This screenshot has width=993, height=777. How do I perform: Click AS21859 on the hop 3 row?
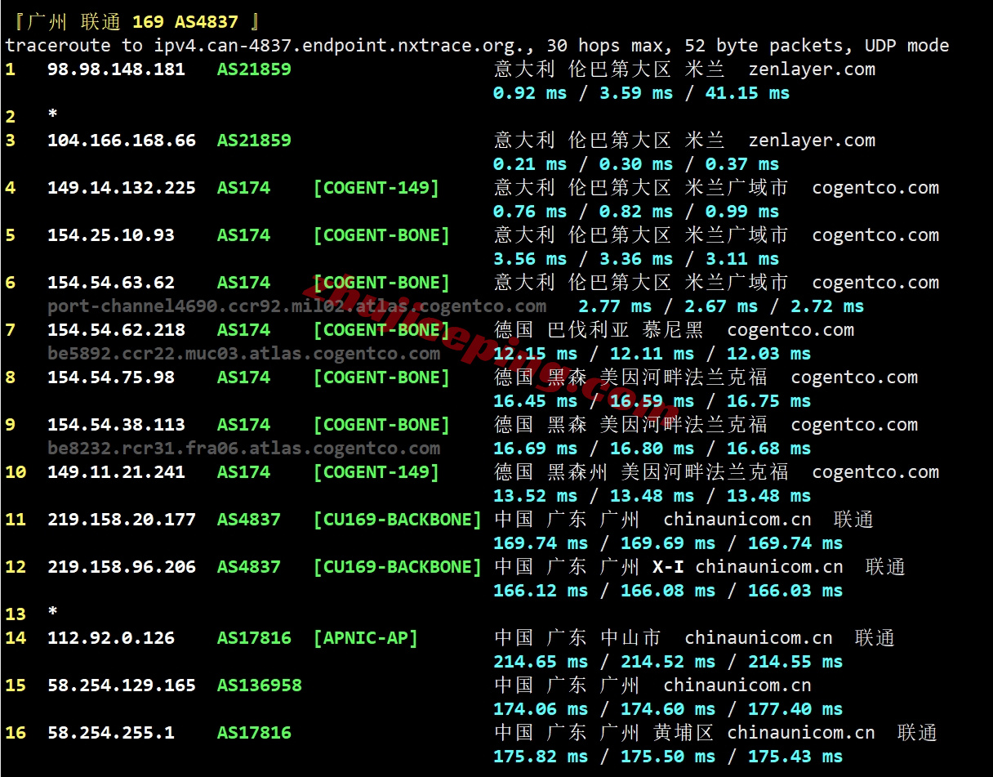254,141
